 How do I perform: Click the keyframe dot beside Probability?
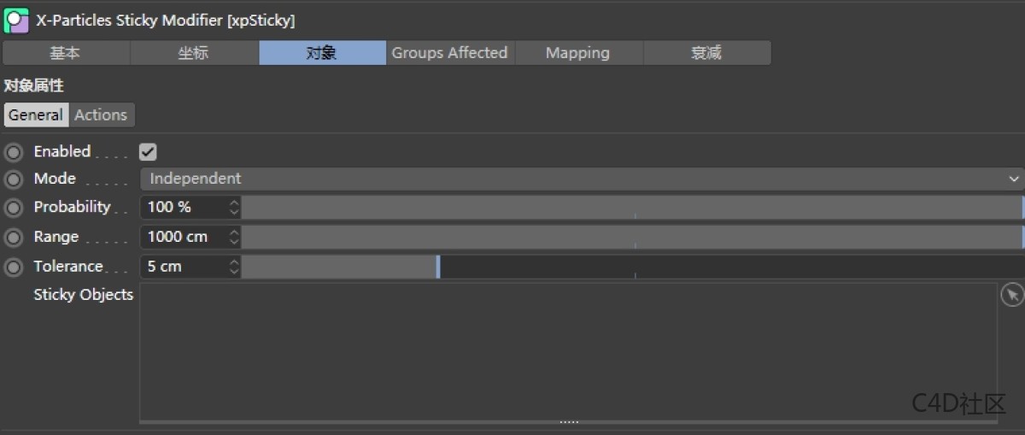[14, 208]
